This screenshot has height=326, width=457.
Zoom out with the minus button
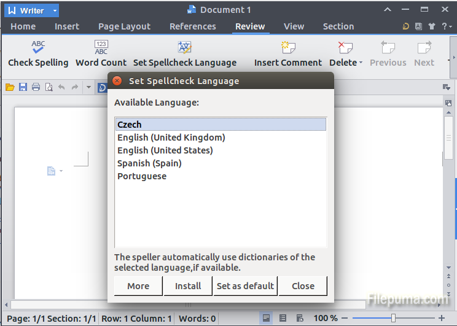pos(345,318)
